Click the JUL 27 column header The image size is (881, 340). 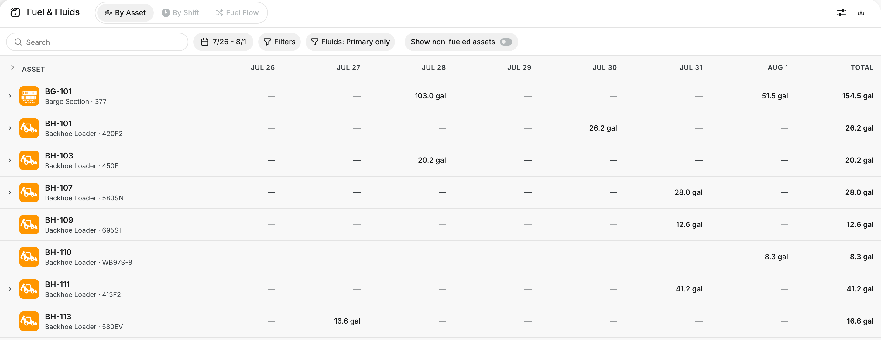tap(348, 68)
